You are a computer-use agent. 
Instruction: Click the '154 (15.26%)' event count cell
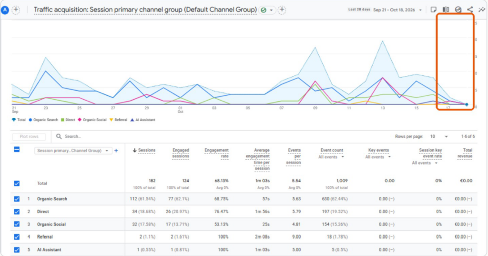pos(335,224)
